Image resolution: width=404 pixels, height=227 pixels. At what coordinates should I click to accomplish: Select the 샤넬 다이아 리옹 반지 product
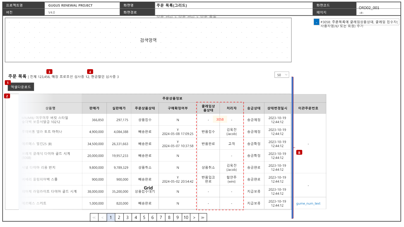coord(39,167)
